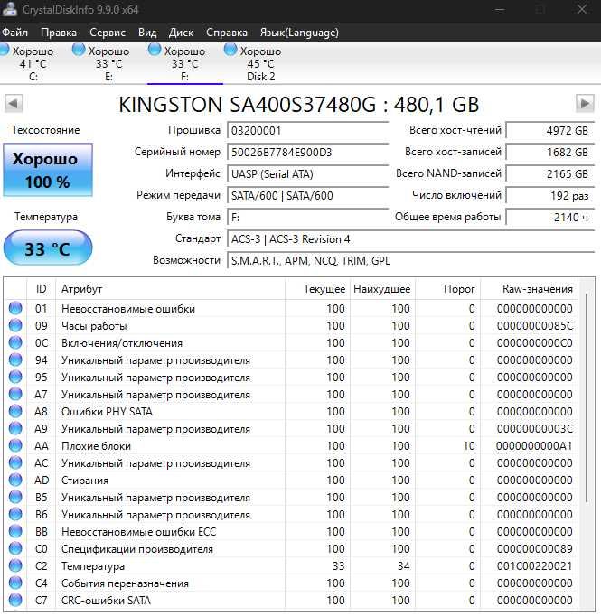Click raw value 001C00220021 of Температура
601x616 pixels.
[534, 566]
